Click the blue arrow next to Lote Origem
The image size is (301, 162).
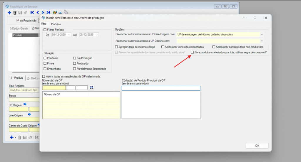pyautogui.click(x=29, y=114)
